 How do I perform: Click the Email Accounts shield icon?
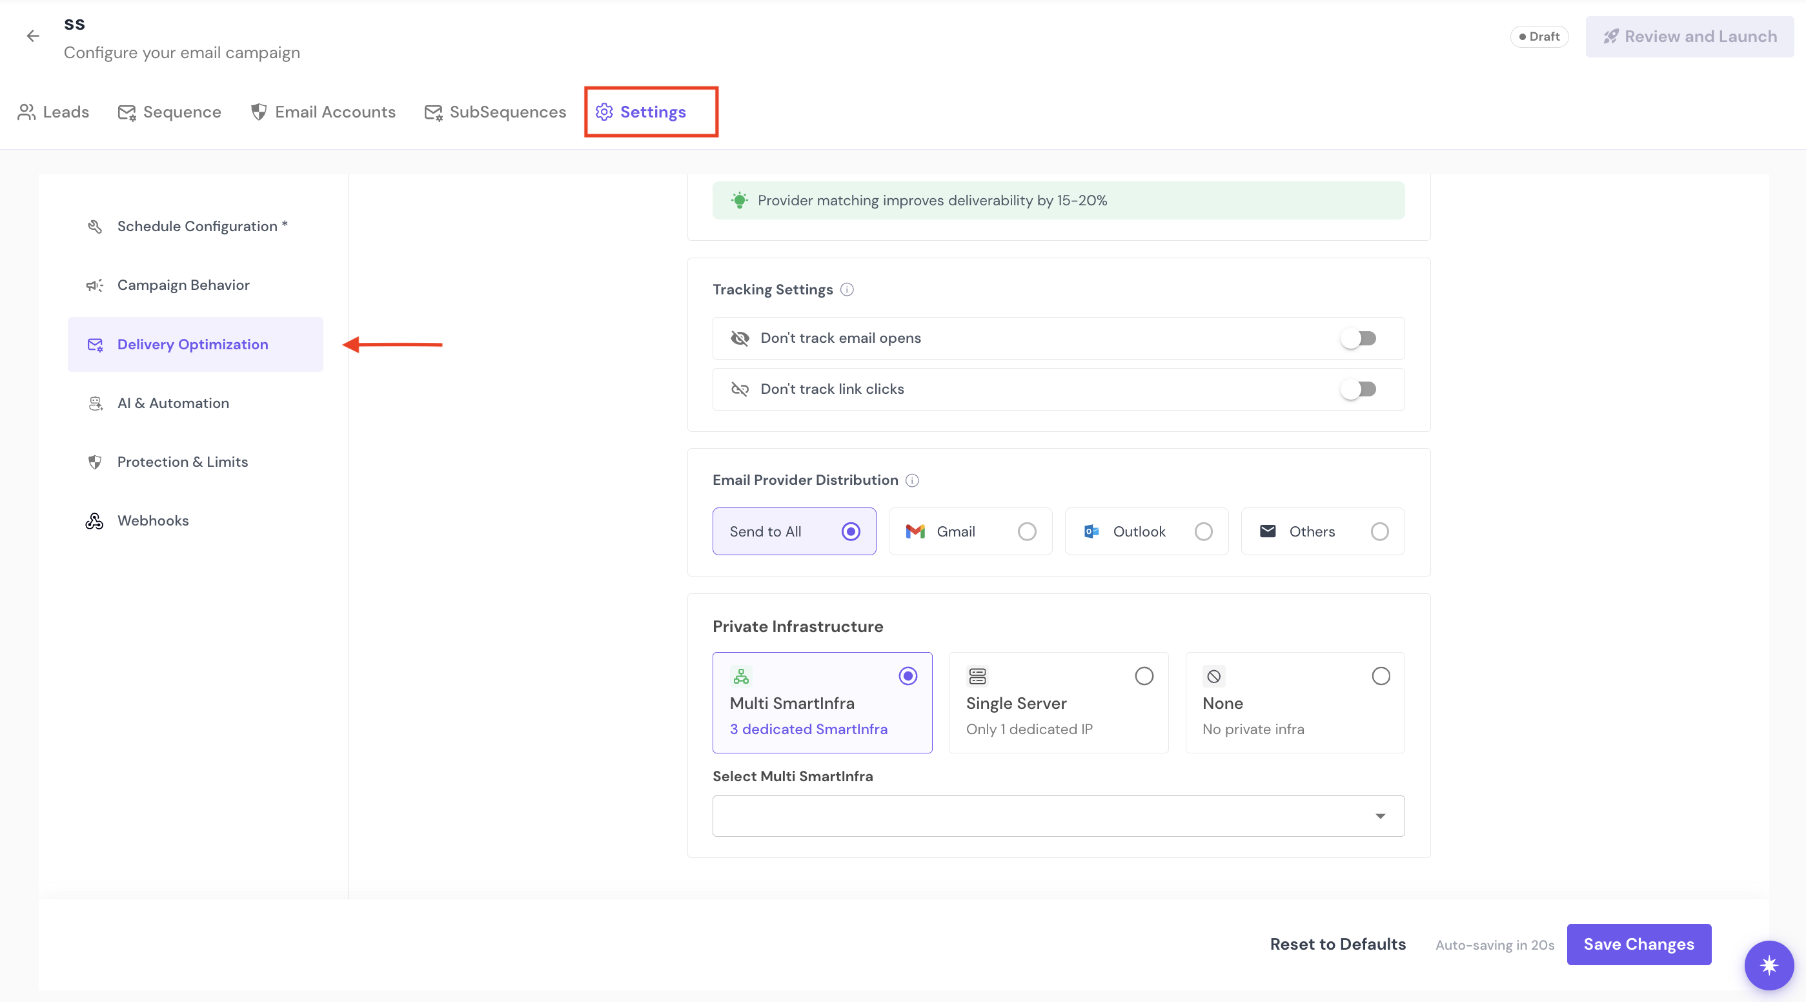point(259,112)
